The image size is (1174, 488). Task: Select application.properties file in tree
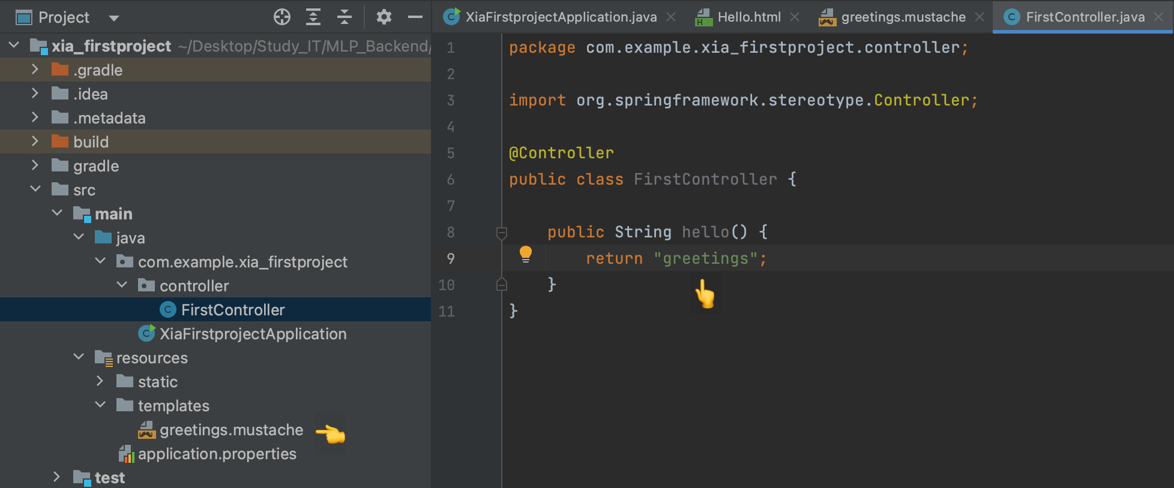coord(215,453)
